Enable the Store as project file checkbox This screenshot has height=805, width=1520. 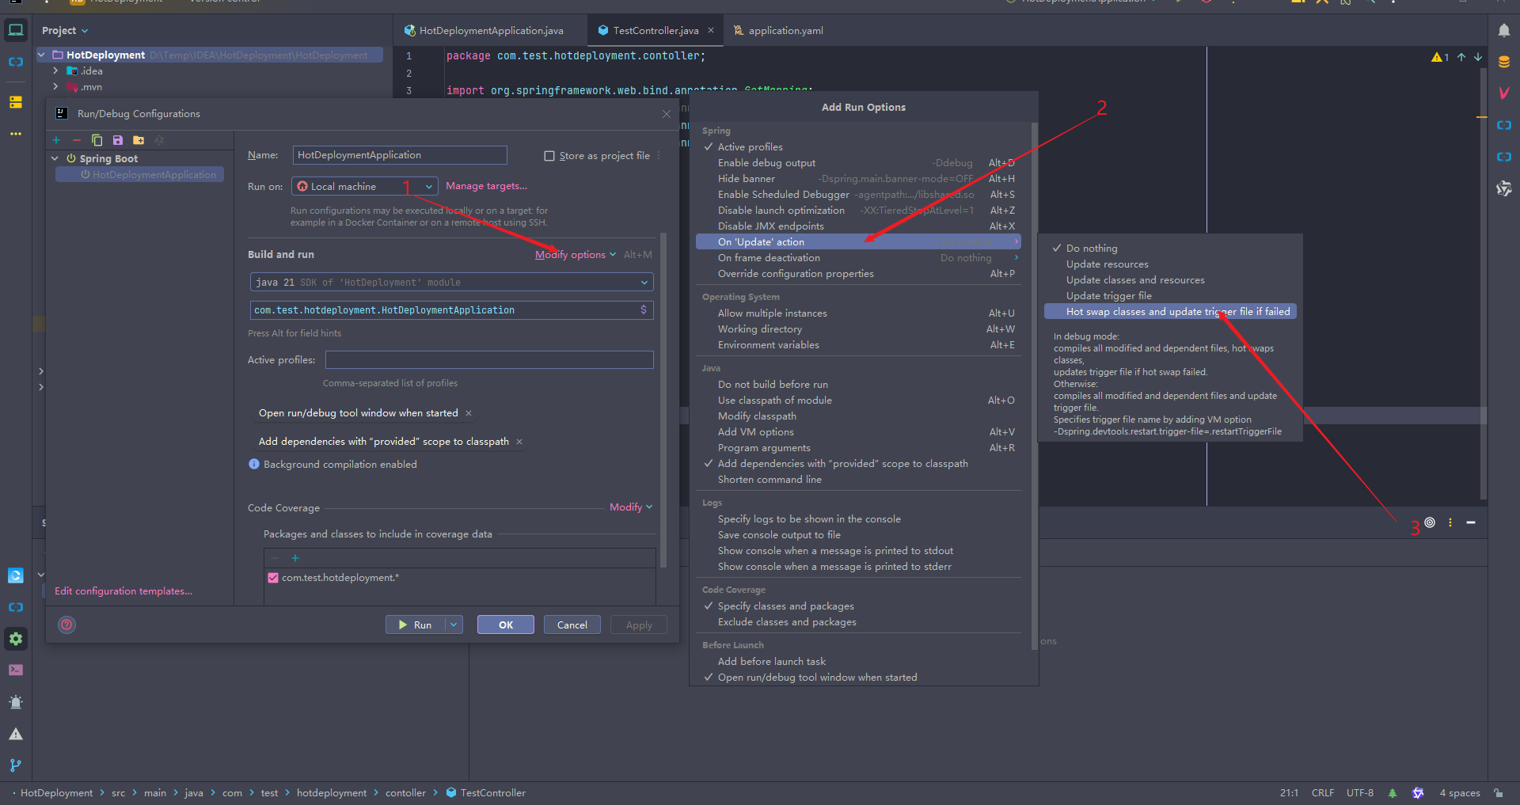(x=549, y=156)
